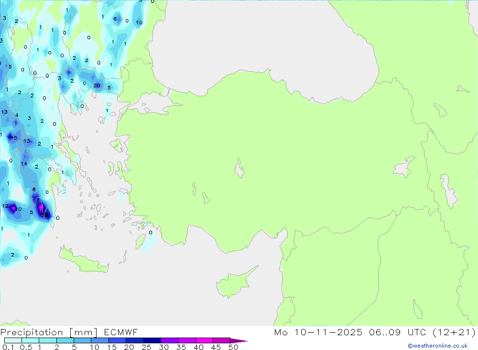
Task: Click the 0.1–0.5 mm palest legend swatch
Action: [x=13, y=340]
